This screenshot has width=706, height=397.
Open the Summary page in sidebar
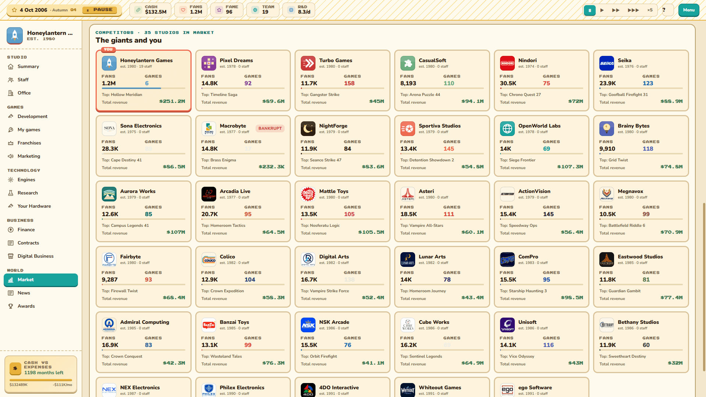point(41,67)
